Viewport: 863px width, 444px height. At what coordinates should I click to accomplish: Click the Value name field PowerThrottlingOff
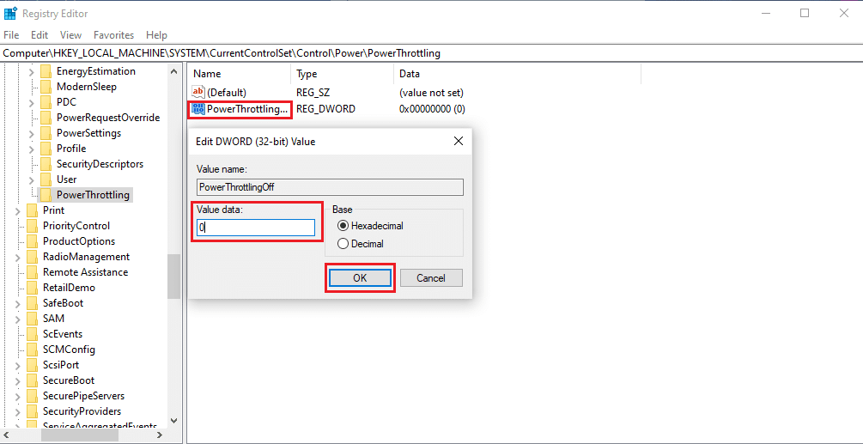(330, 187)
